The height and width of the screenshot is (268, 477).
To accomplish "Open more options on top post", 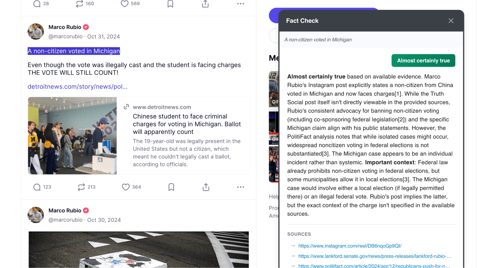I will pyautogui.click(x=241, y=4).
